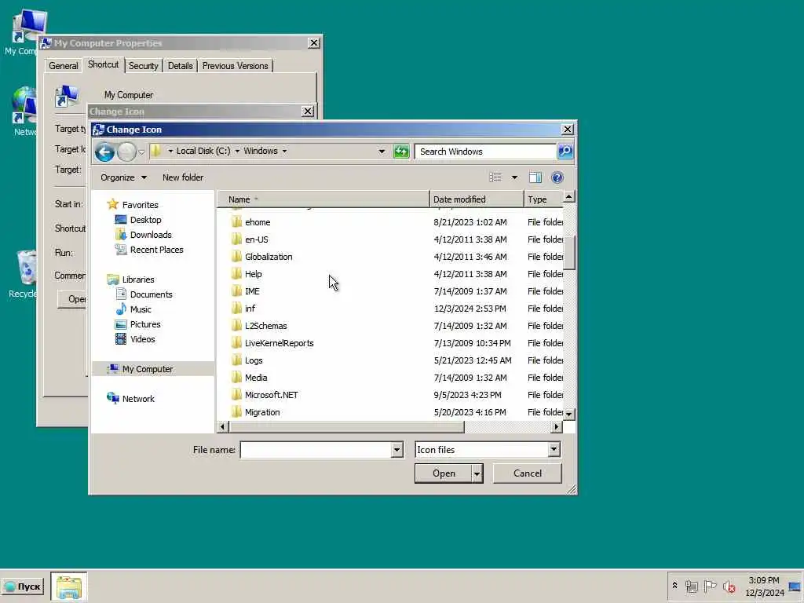Screen dimensions: 804x603
Task: Select Shortcut tab in Properties window
Action: 103,64
